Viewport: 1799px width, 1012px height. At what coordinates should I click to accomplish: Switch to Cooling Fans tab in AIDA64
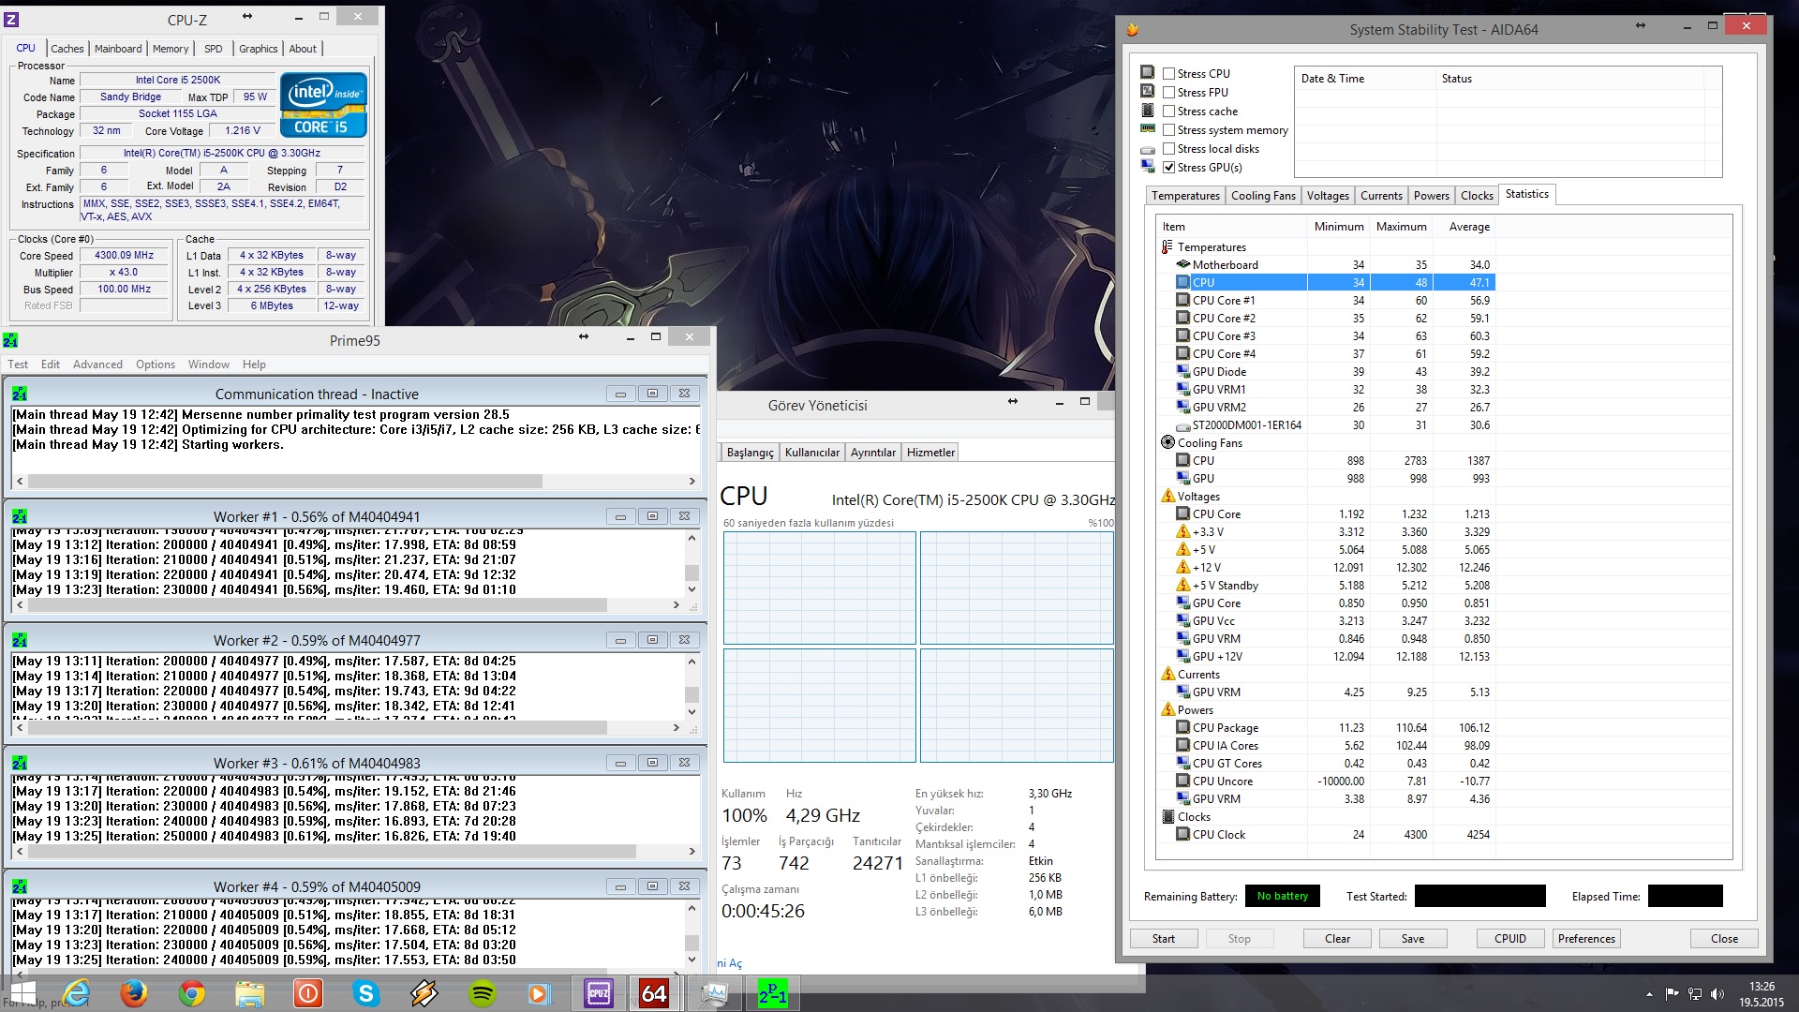[1262, 196]
